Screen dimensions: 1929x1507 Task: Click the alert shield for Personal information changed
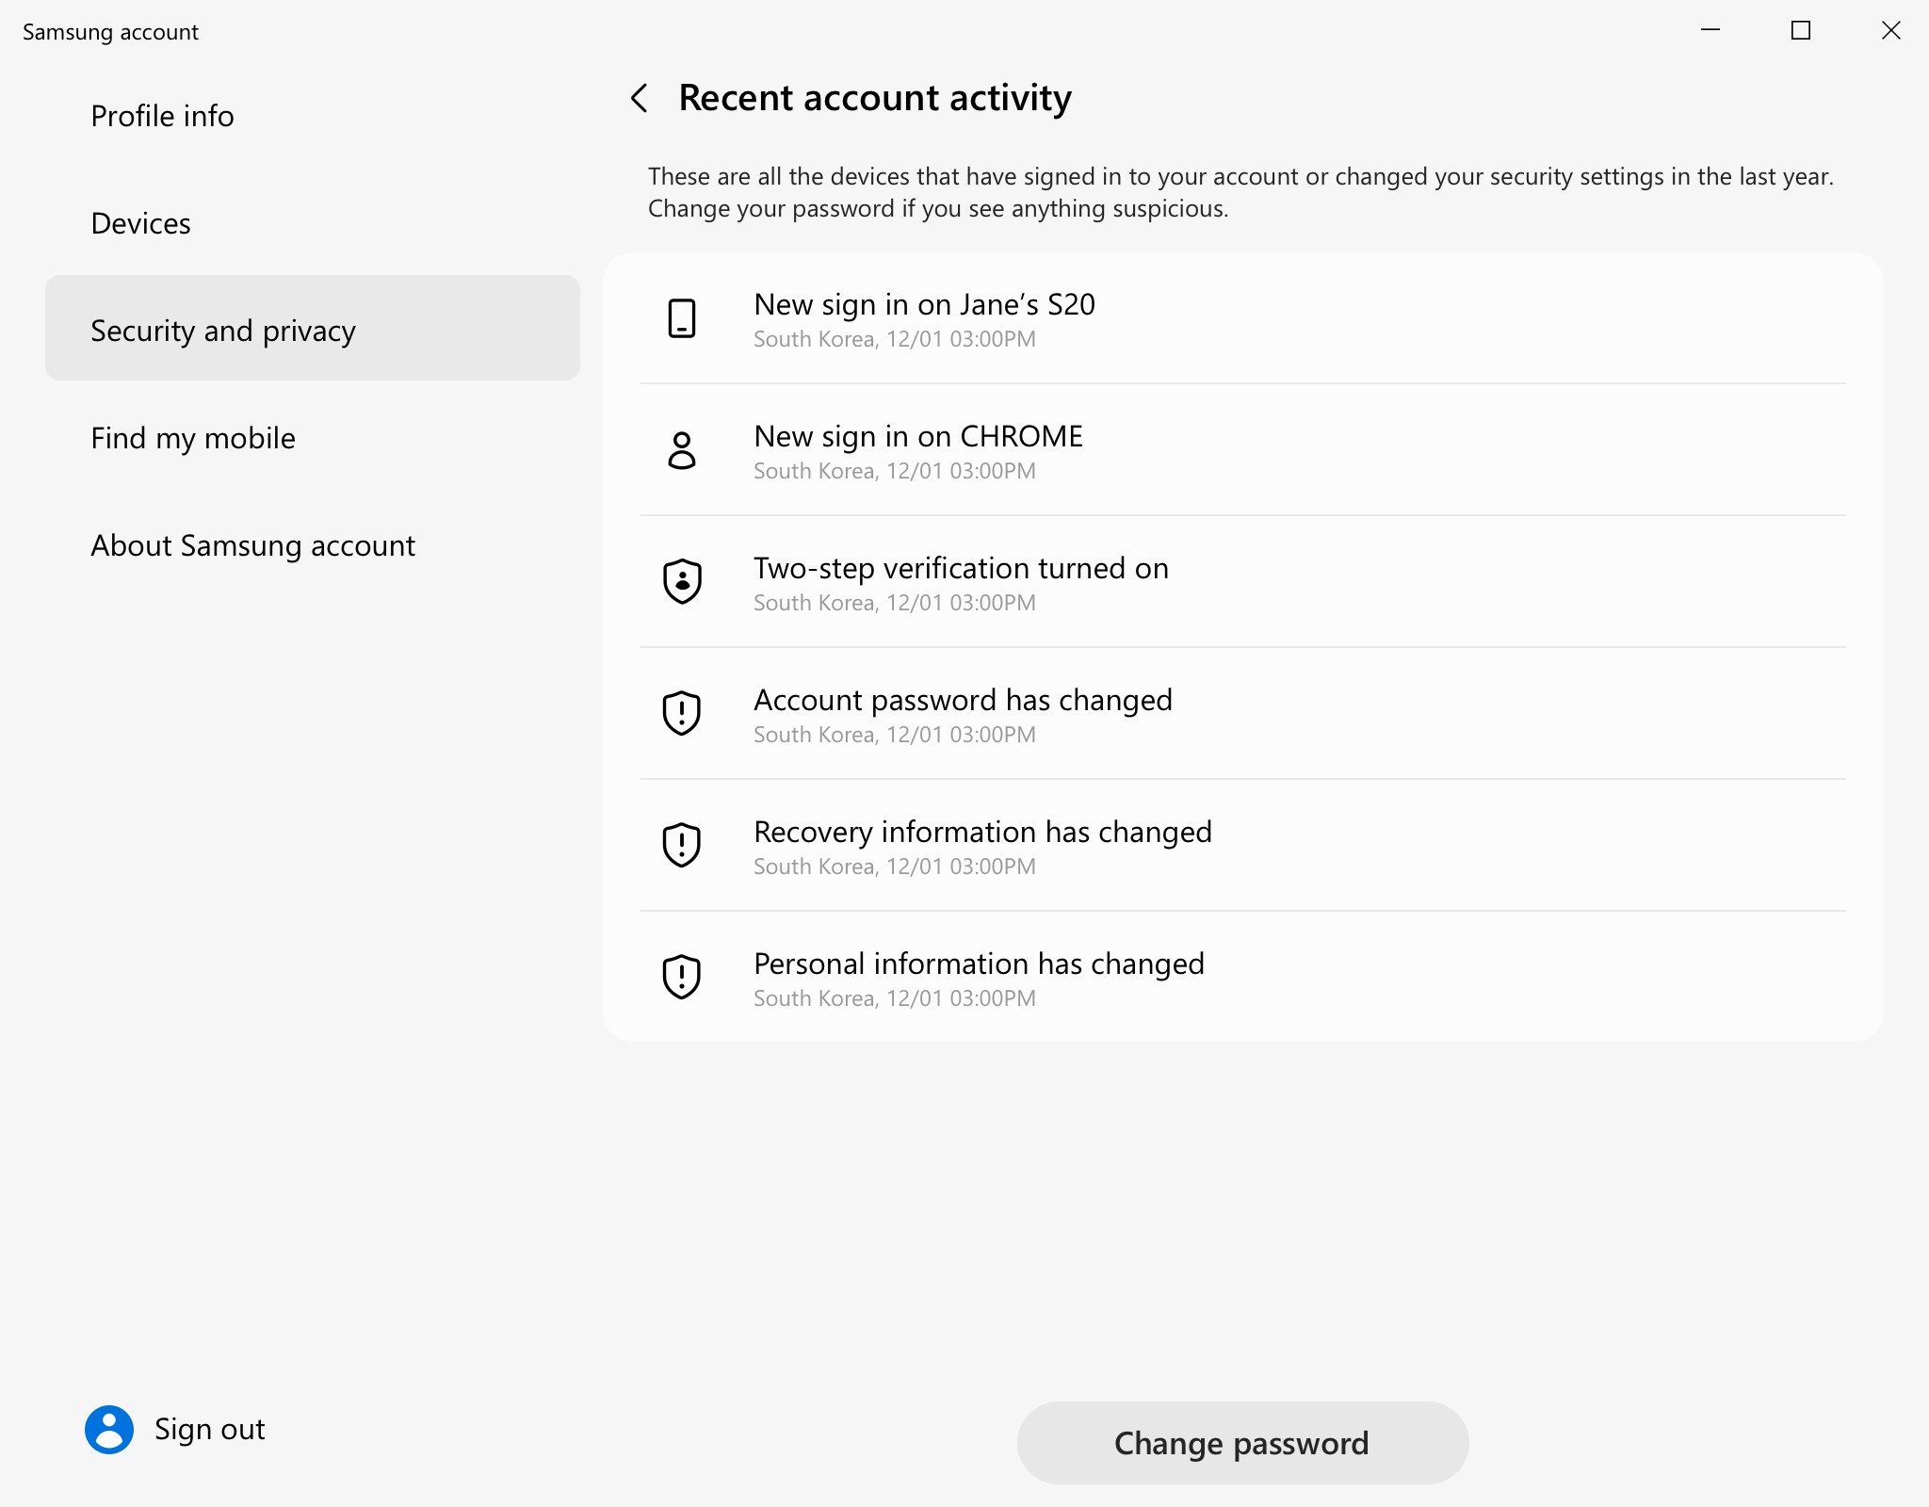pos(681,977)
